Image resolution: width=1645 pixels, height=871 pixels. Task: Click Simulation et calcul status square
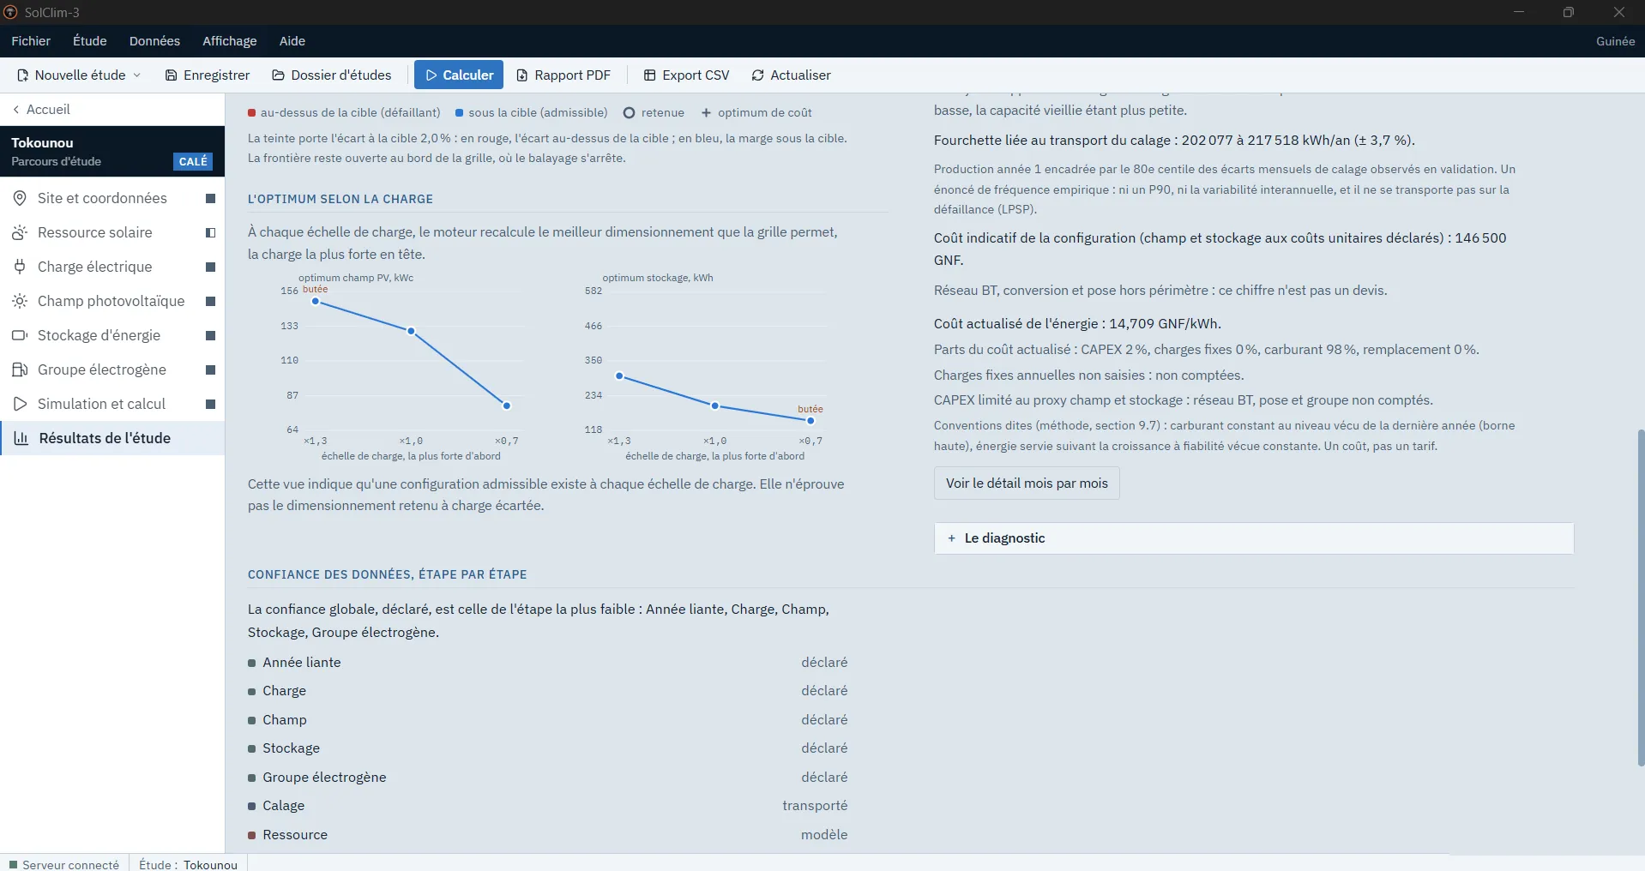210,404
